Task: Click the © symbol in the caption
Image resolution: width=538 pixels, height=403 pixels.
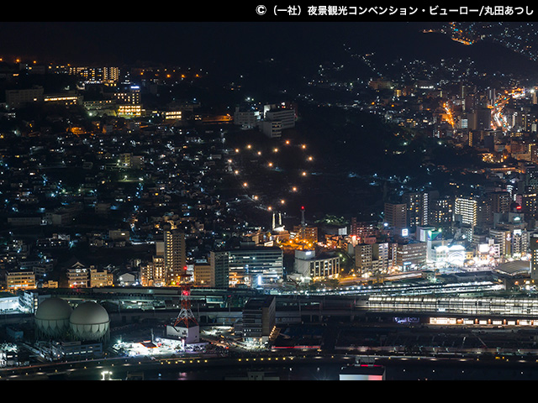Action: pos(261,10)
